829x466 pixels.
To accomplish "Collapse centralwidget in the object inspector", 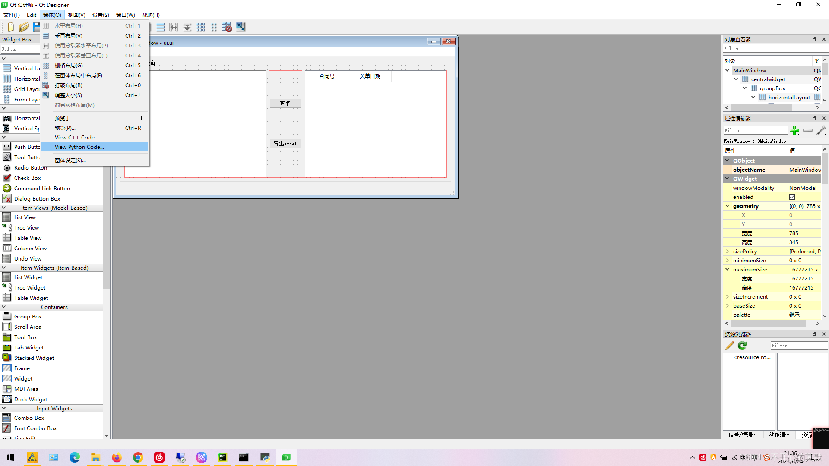I will [736, 79].
